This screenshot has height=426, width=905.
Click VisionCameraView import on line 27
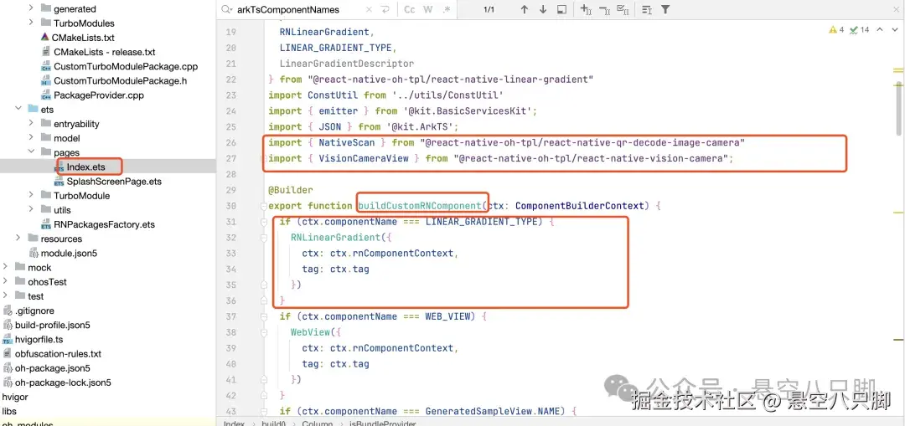click(x=364, y=158)
